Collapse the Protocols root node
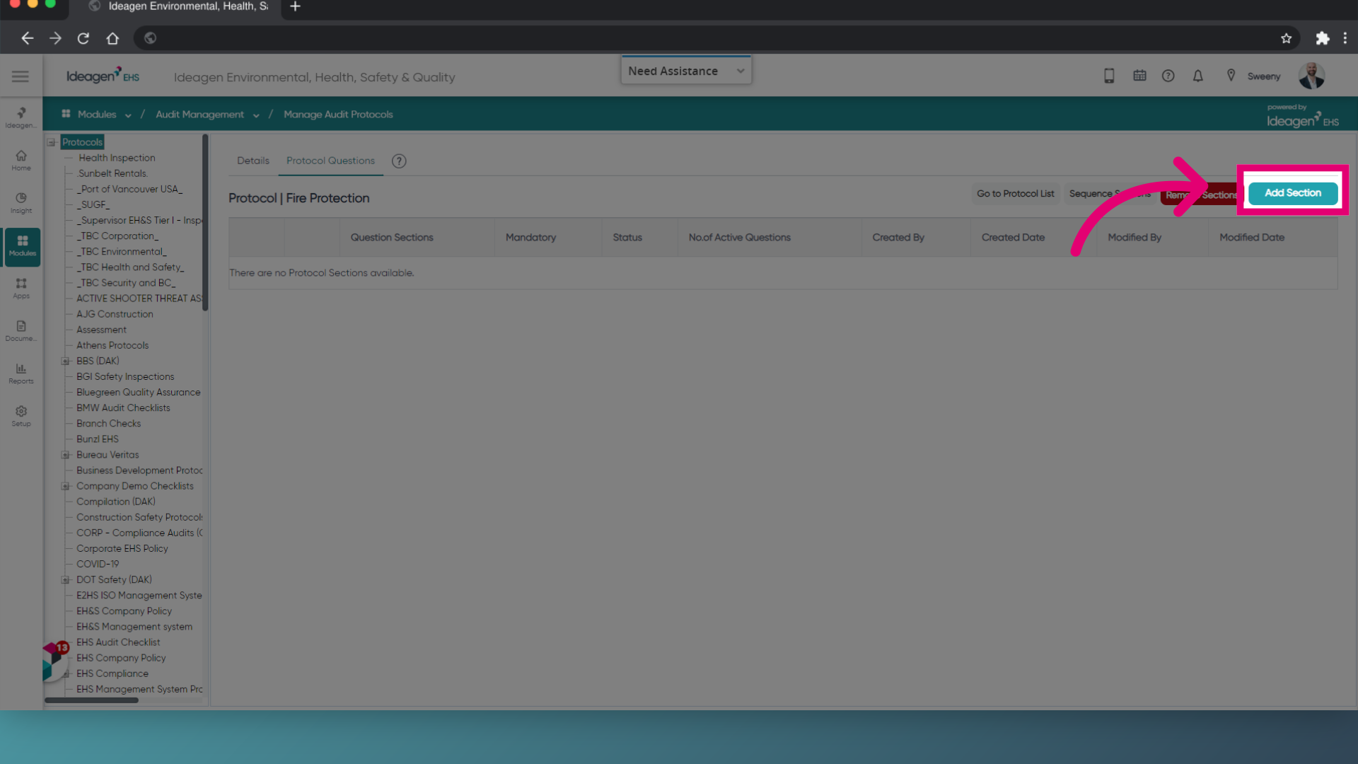Viewport: 1358px width, 764px height. tap(52, 142)
